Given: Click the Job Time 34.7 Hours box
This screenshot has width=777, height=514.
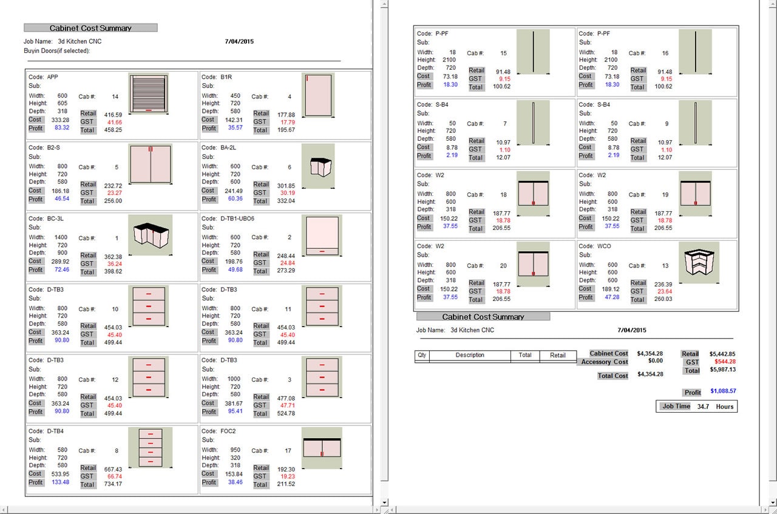Looking at the screenshot, I should click(x=697, y=407).
